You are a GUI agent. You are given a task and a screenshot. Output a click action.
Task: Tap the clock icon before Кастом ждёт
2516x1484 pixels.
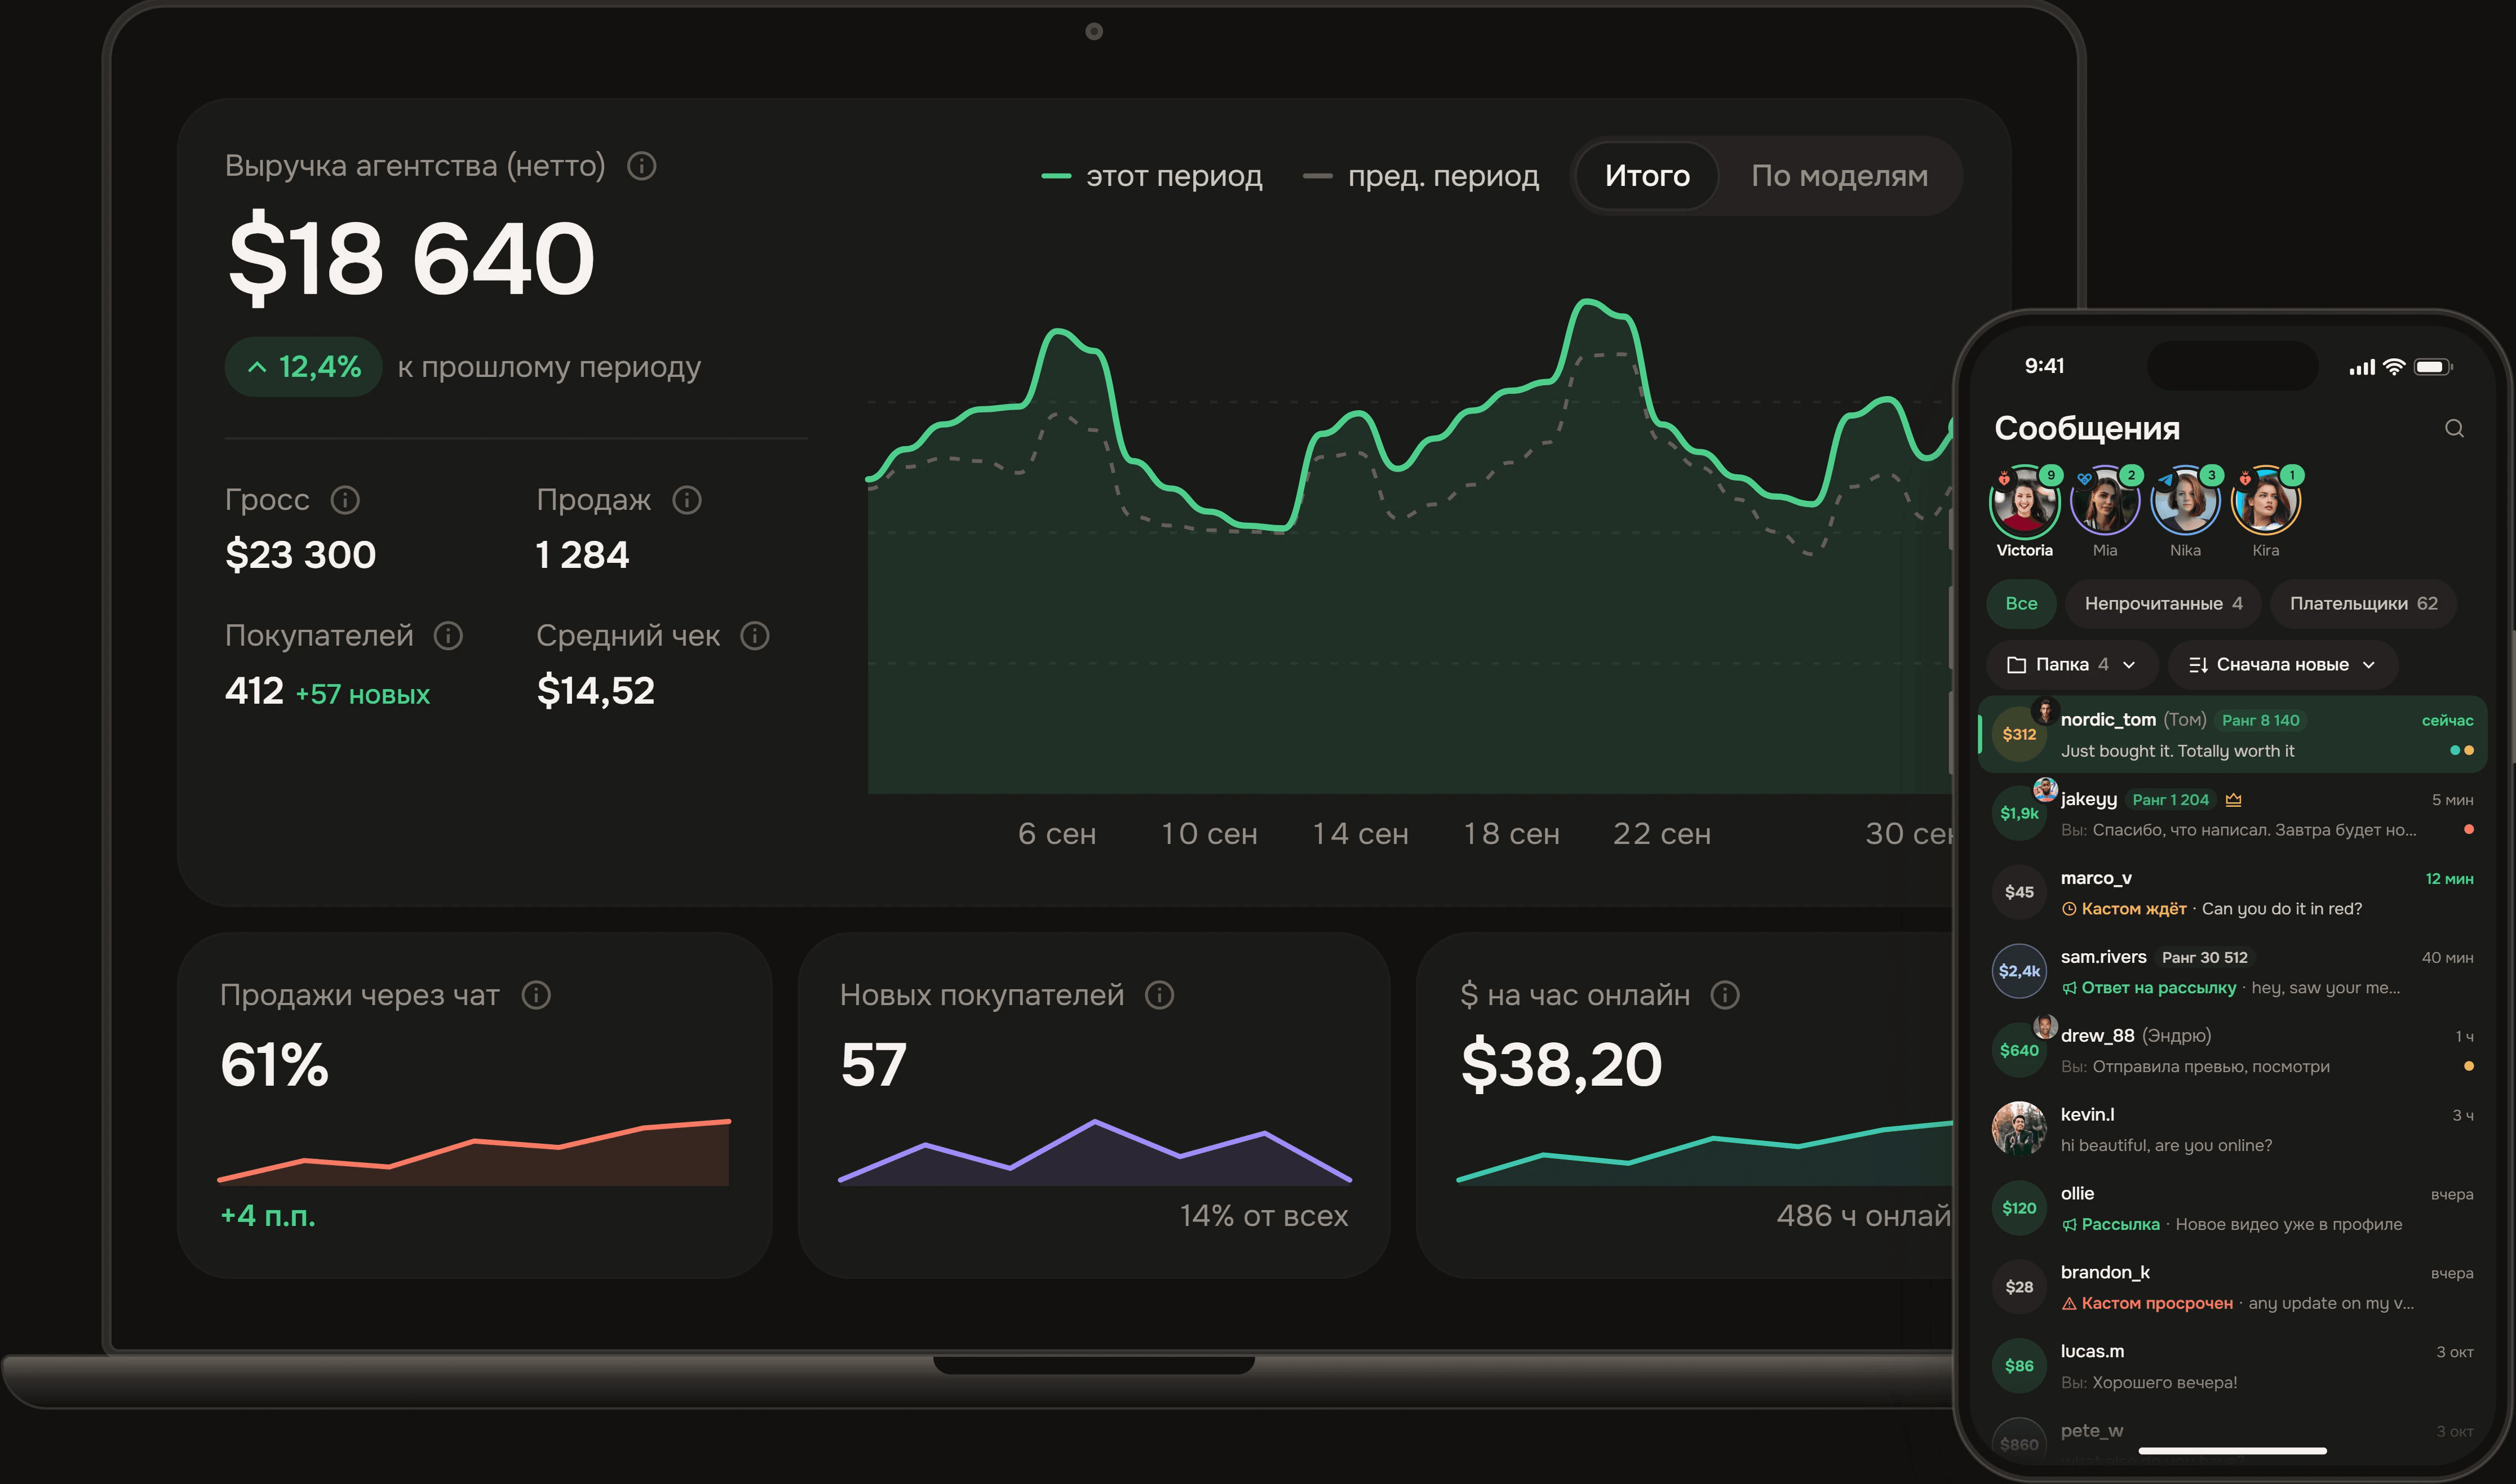click(x=2069, y=909)
